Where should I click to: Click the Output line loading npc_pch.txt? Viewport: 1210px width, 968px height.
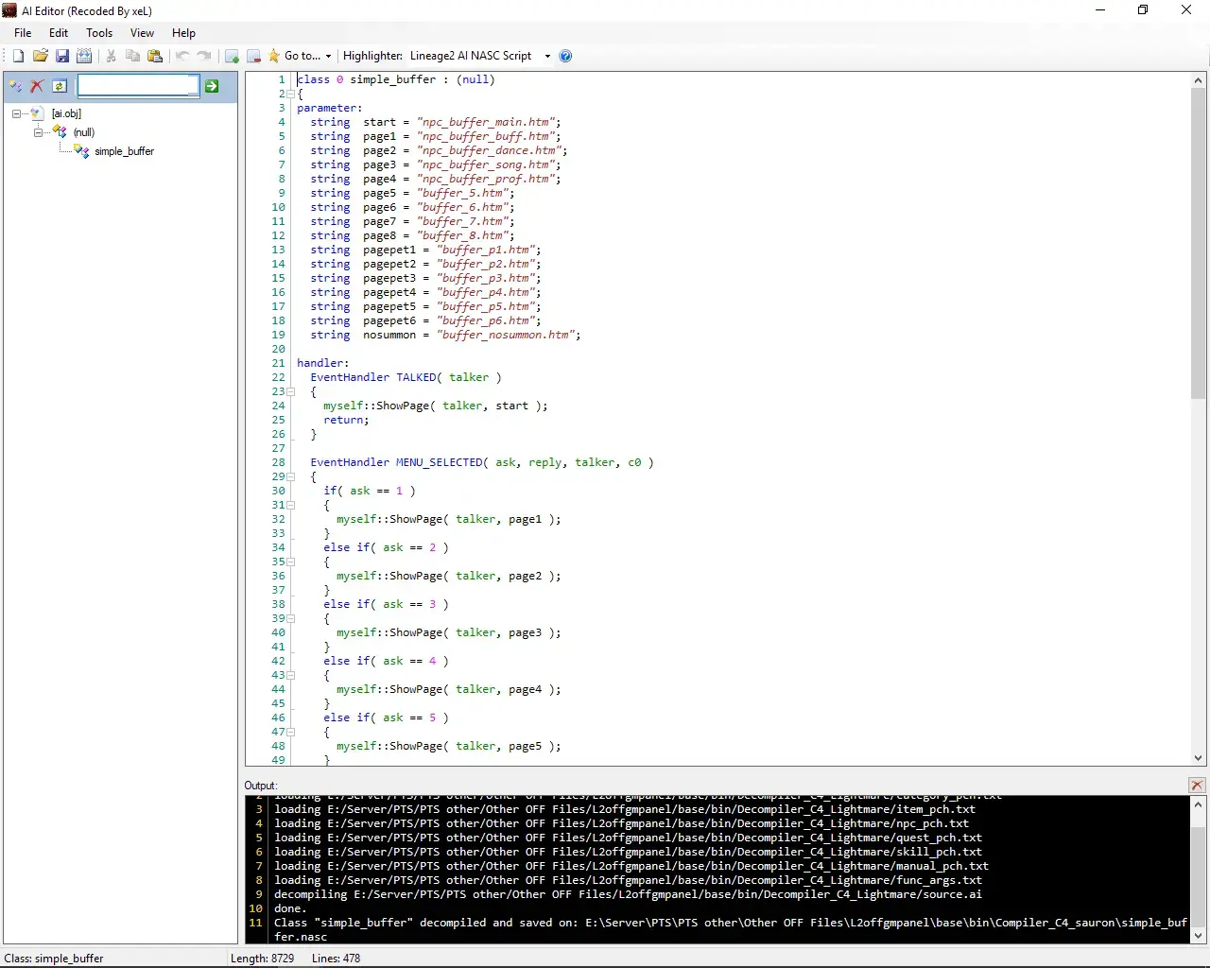tap(621, 823)
